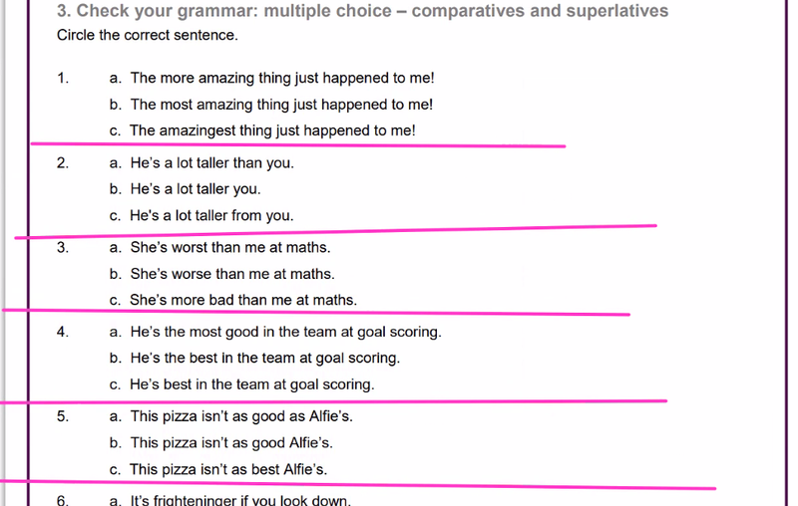Choose sentence 1c "The amazingest thing"
The width and height of the screenshot is (798, 506).
[x=272, y=130]
